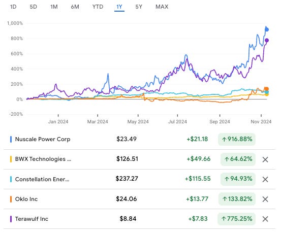Screen dimensions: 281x234
Task: Click Terawulf 775.25% gain badge
Action: coord(236,219)
